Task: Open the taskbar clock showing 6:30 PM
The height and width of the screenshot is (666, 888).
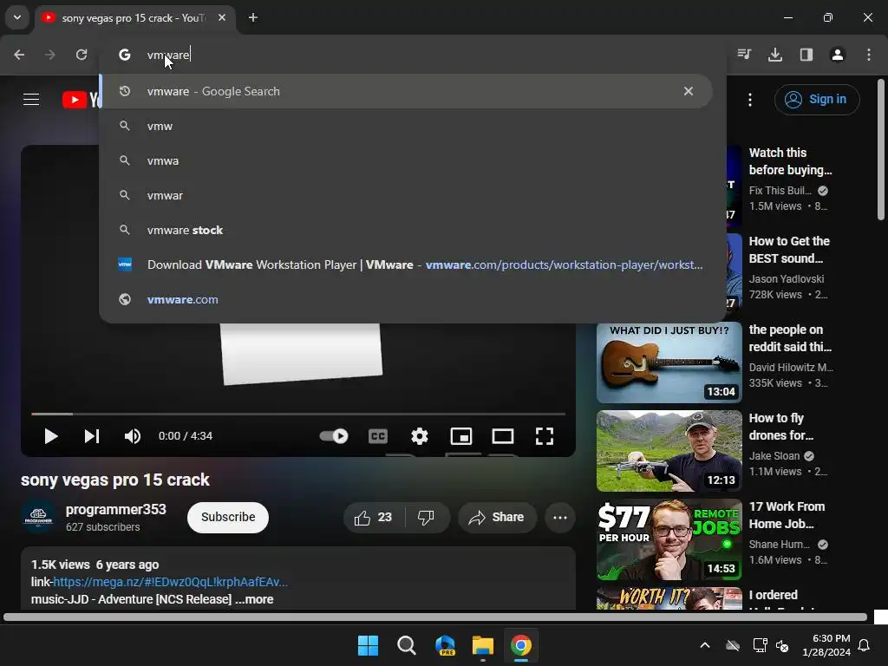Action: [x=826, y=645]
